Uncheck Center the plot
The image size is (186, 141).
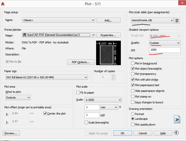click(45, 114)
